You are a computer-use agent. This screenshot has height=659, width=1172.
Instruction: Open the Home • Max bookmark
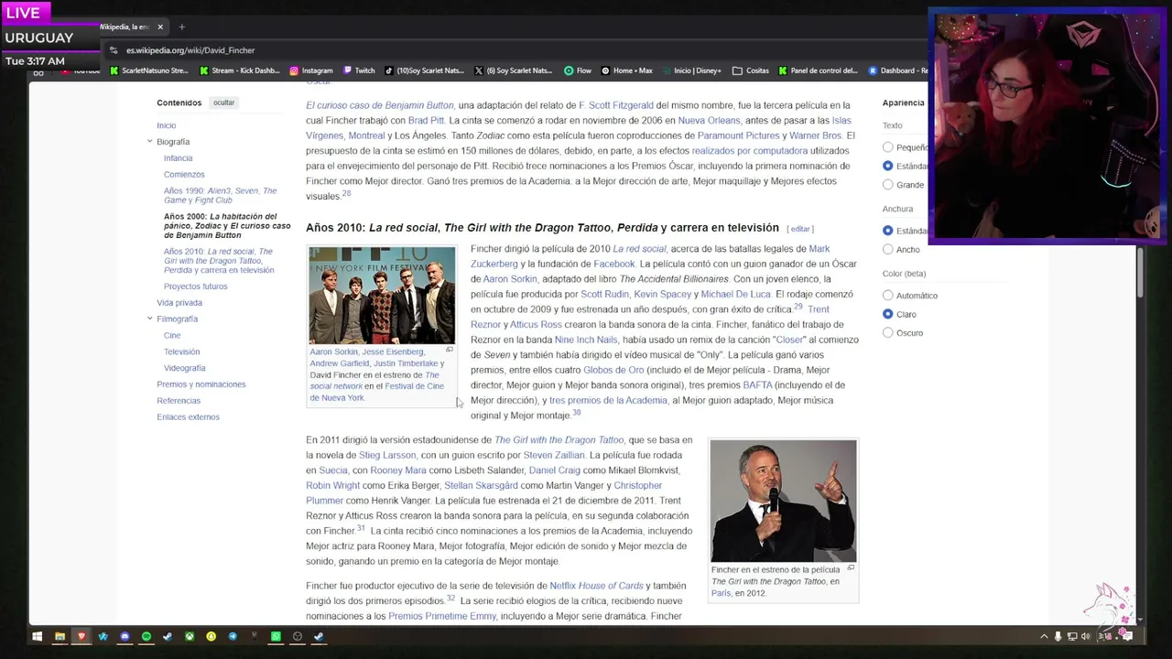click(626, 70)
